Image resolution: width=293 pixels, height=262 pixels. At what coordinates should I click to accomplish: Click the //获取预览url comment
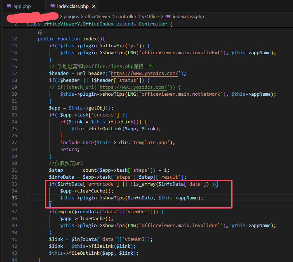pyautogui.click(x=66, y=163)
